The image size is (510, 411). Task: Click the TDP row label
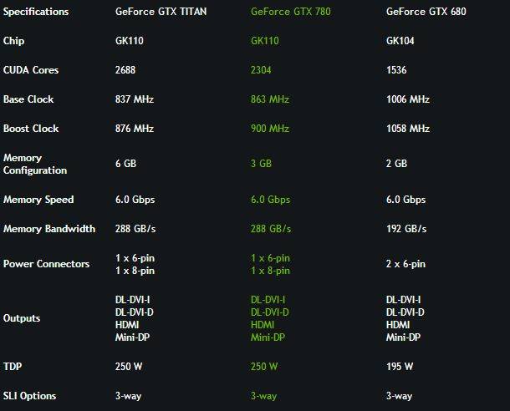pyautogui.click(x=13, y=367)
